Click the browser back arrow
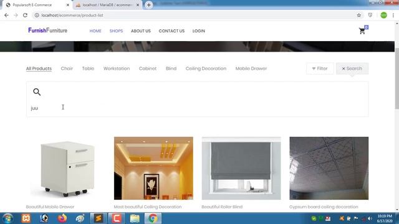The height and width of the screenshot is (224, 399). (6, 15)
